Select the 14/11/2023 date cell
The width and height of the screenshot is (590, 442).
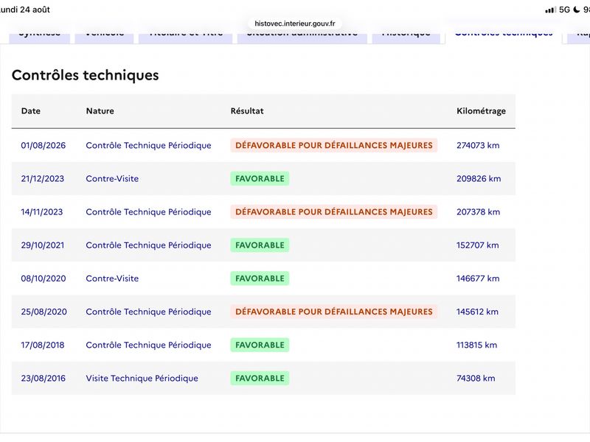42,212
